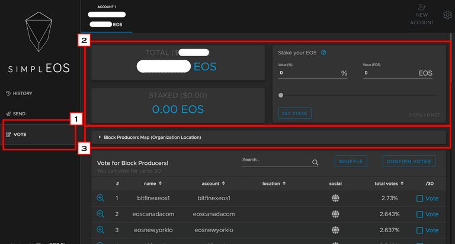Viewport: 455px width, 244px height.
Task: Click the Set Stake button
Action: [x=295, y=113]
